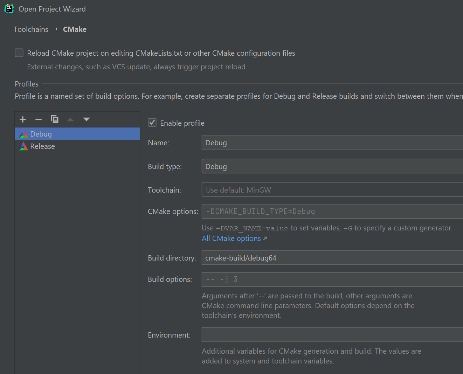Open the Toolchain dropdown showing MinGW
Image resolution: width=463 pixels, height=374 pixels.
332,190
